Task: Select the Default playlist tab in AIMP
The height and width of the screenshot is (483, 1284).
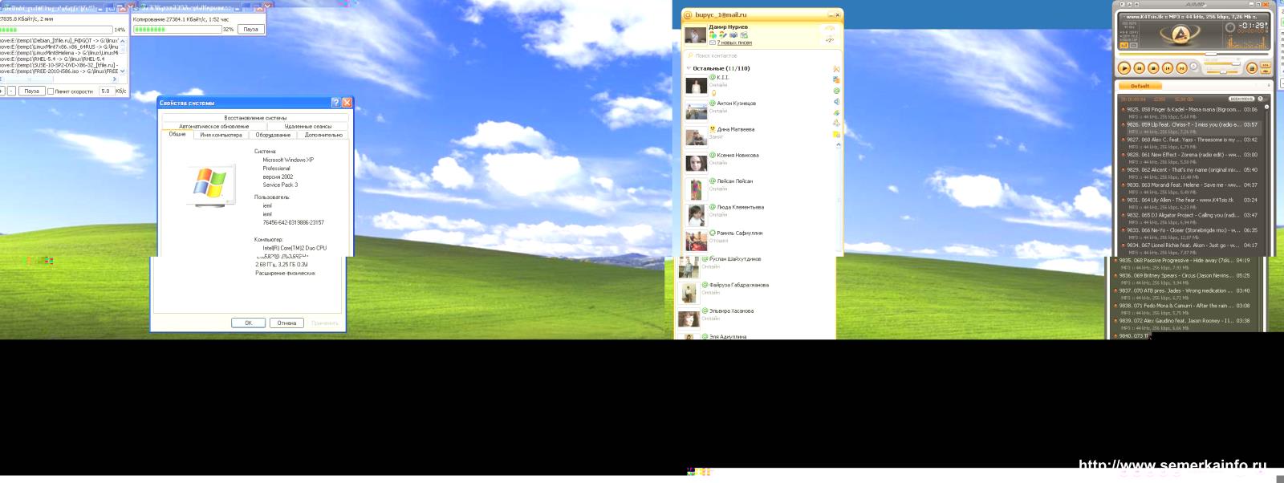Action: tap(1140, 86)
